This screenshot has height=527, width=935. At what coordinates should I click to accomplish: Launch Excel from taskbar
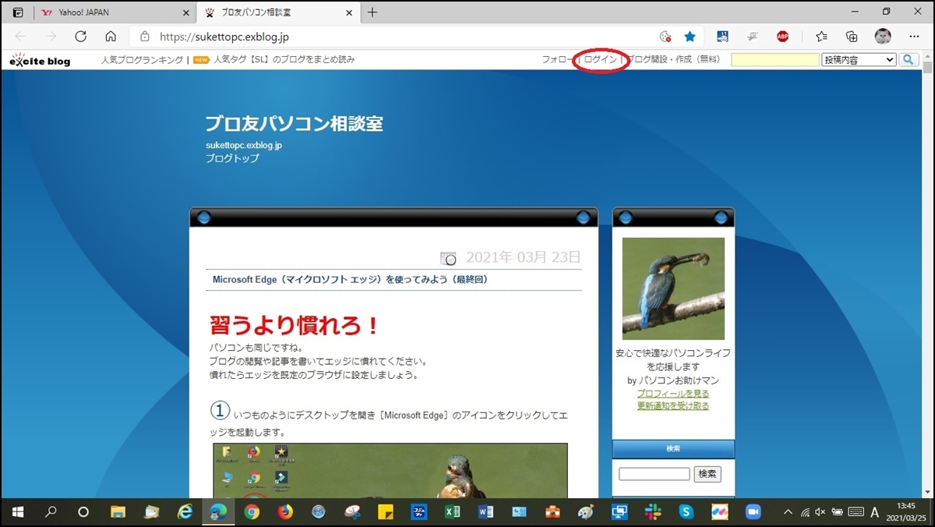(452, 511)
